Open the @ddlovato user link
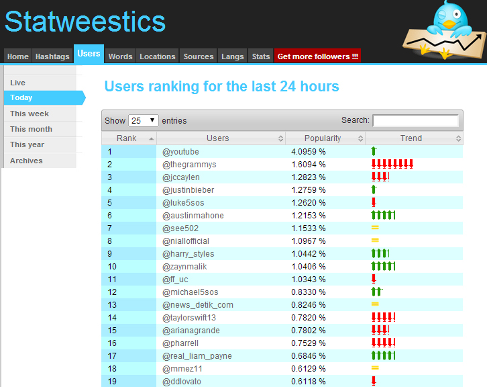This screenshot has width=487, height=387. pos(181,382)
